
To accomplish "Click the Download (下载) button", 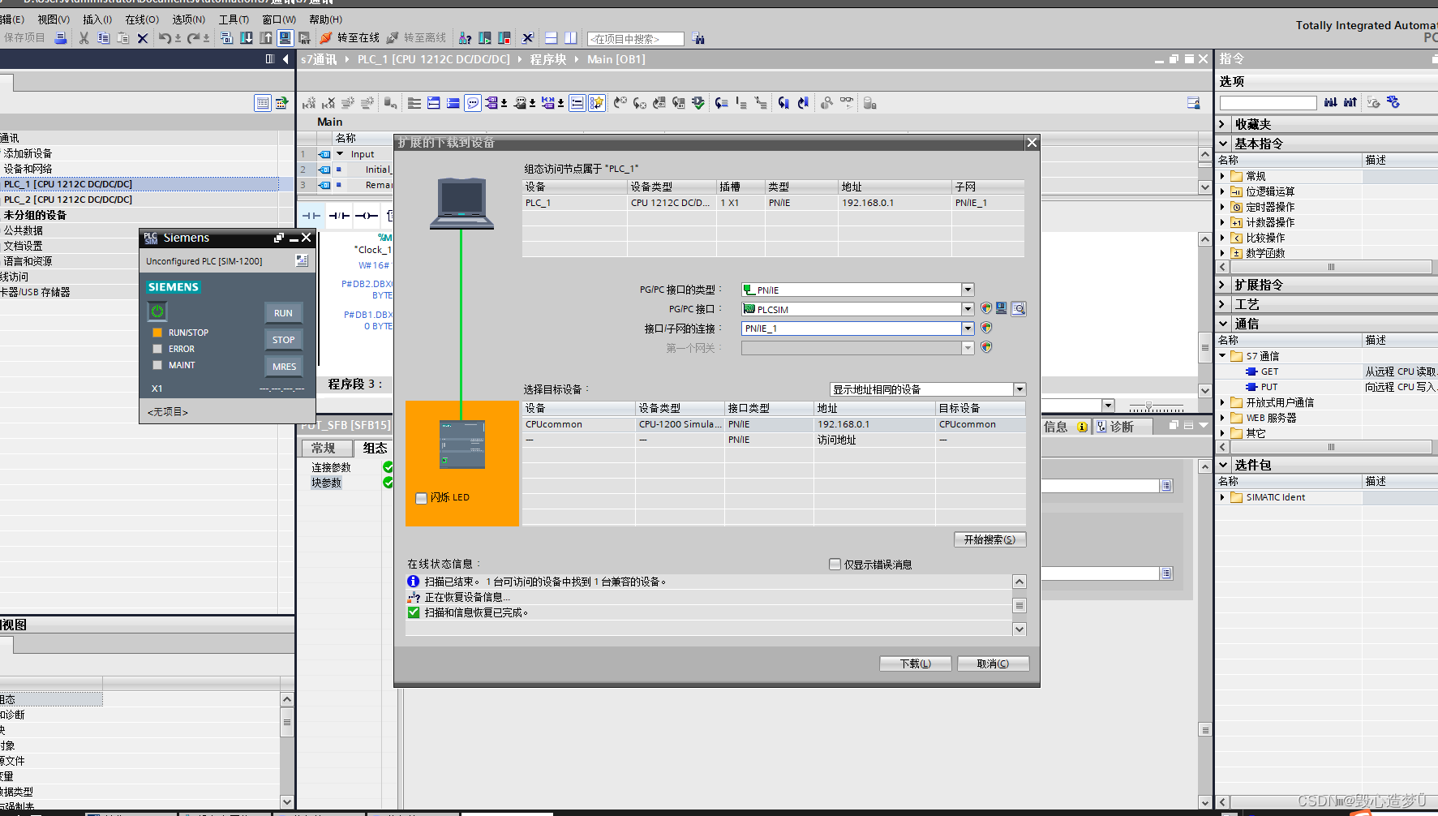I will [x=916, y=664].
